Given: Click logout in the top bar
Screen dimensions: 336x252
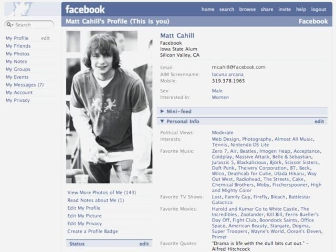Looking at the screenshot, I should pyautogui.click(x=319, y=9).
